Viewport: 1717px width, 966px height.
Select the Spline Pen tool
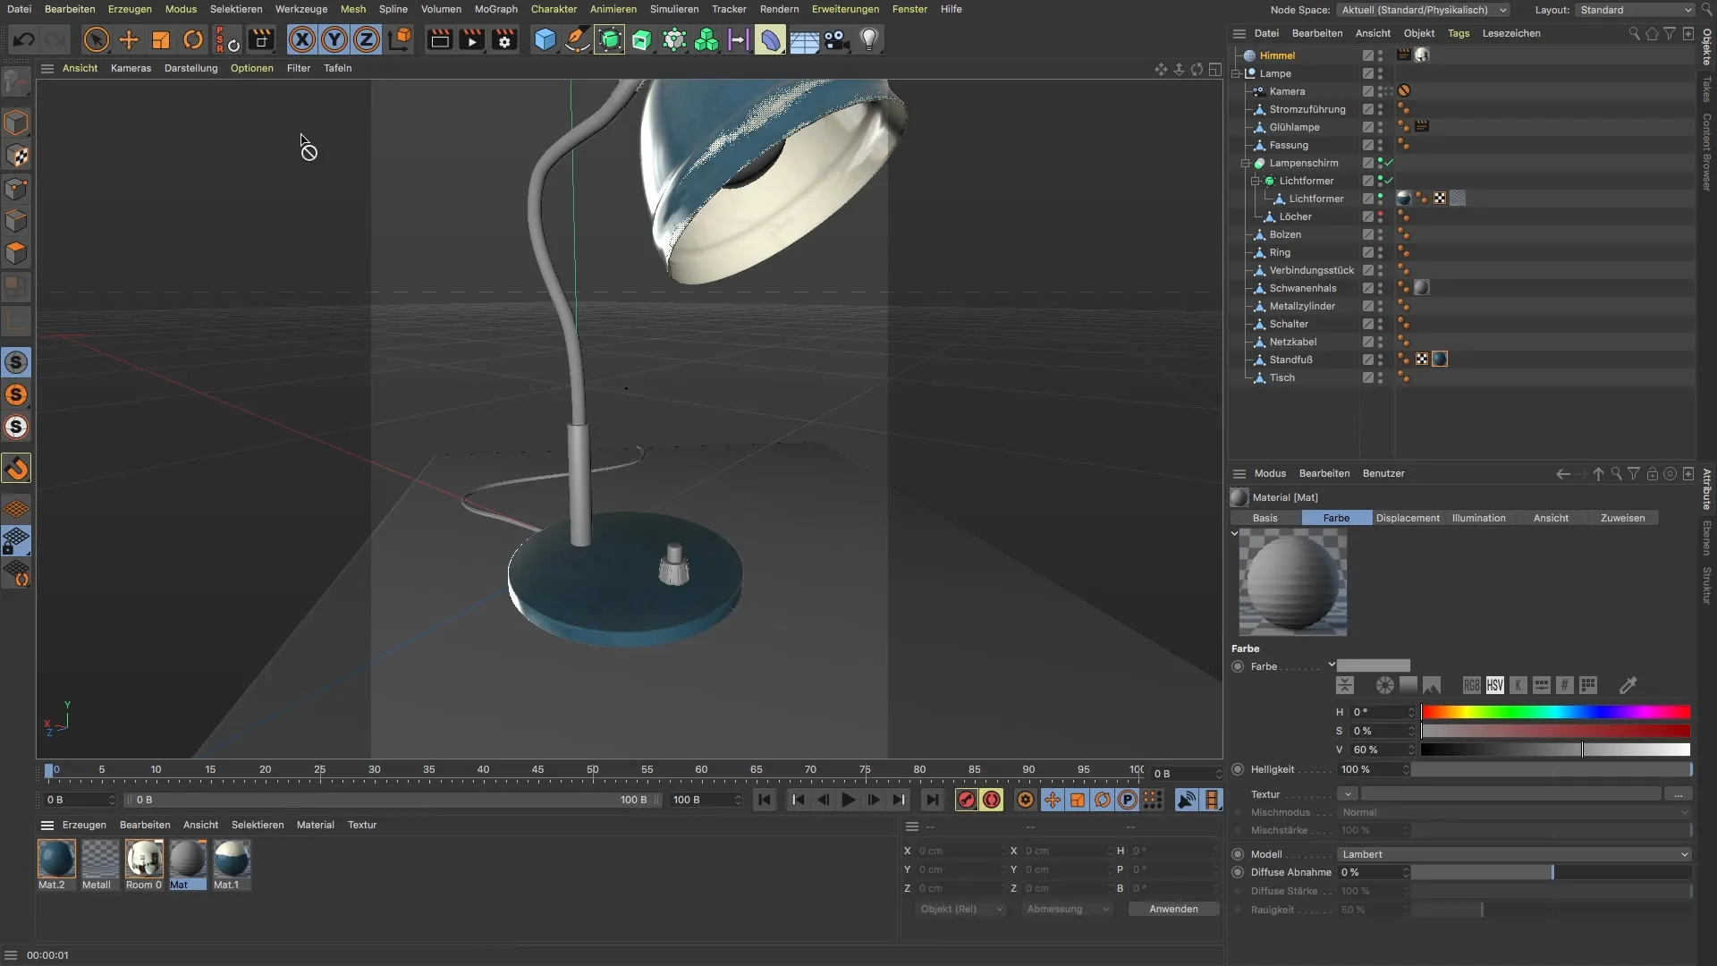[577, 39]
